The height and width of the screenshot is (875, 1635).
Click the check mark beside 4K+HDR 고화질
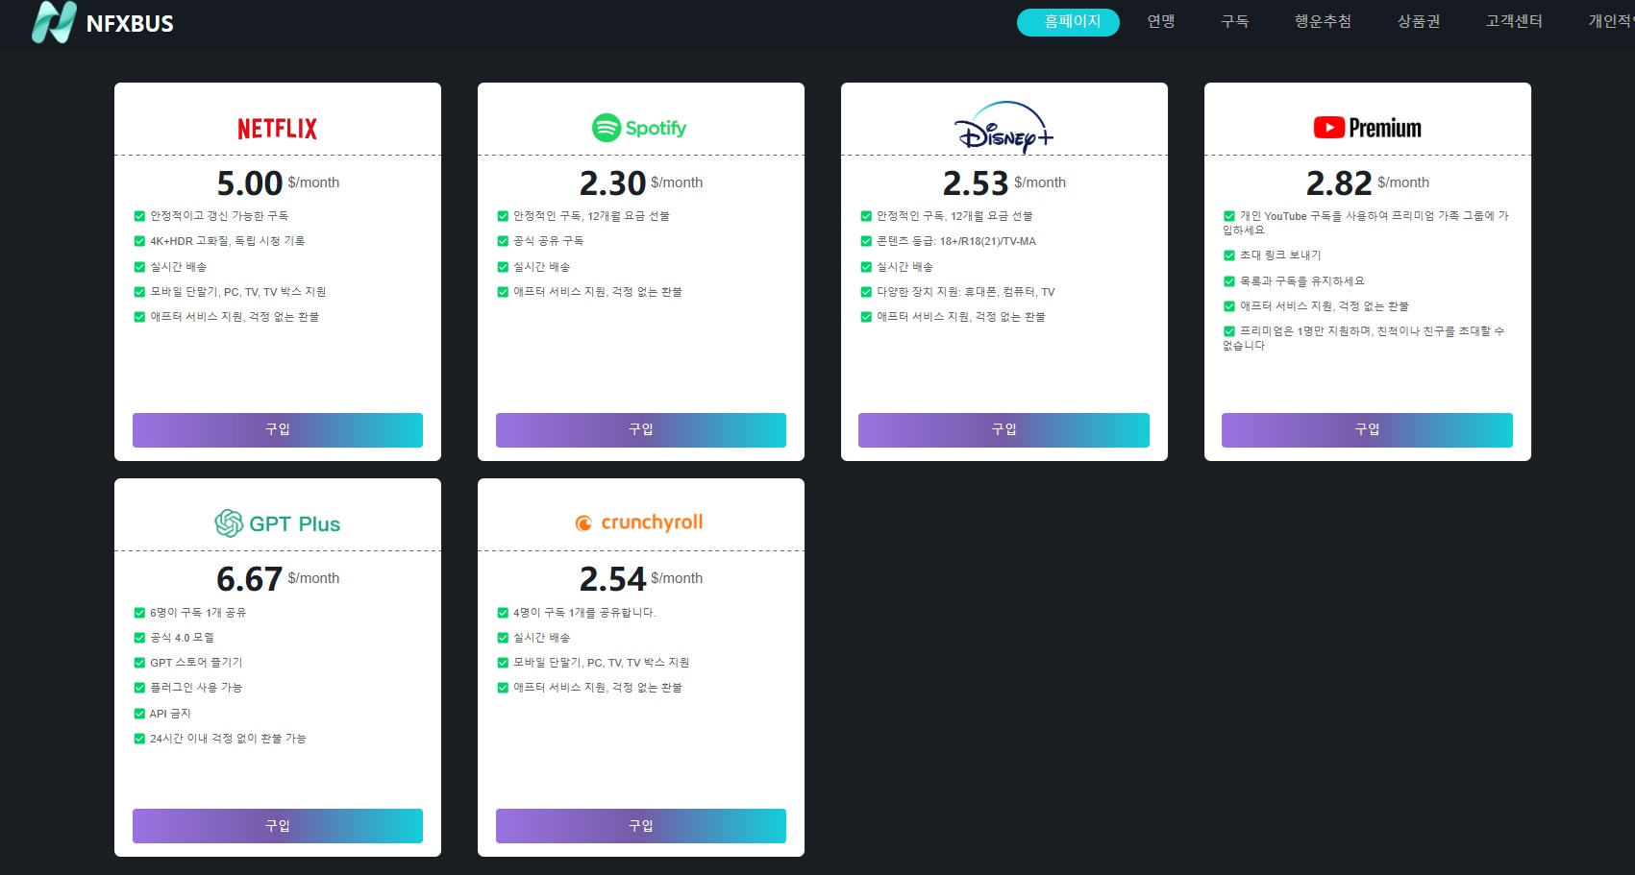pos(139,241)
